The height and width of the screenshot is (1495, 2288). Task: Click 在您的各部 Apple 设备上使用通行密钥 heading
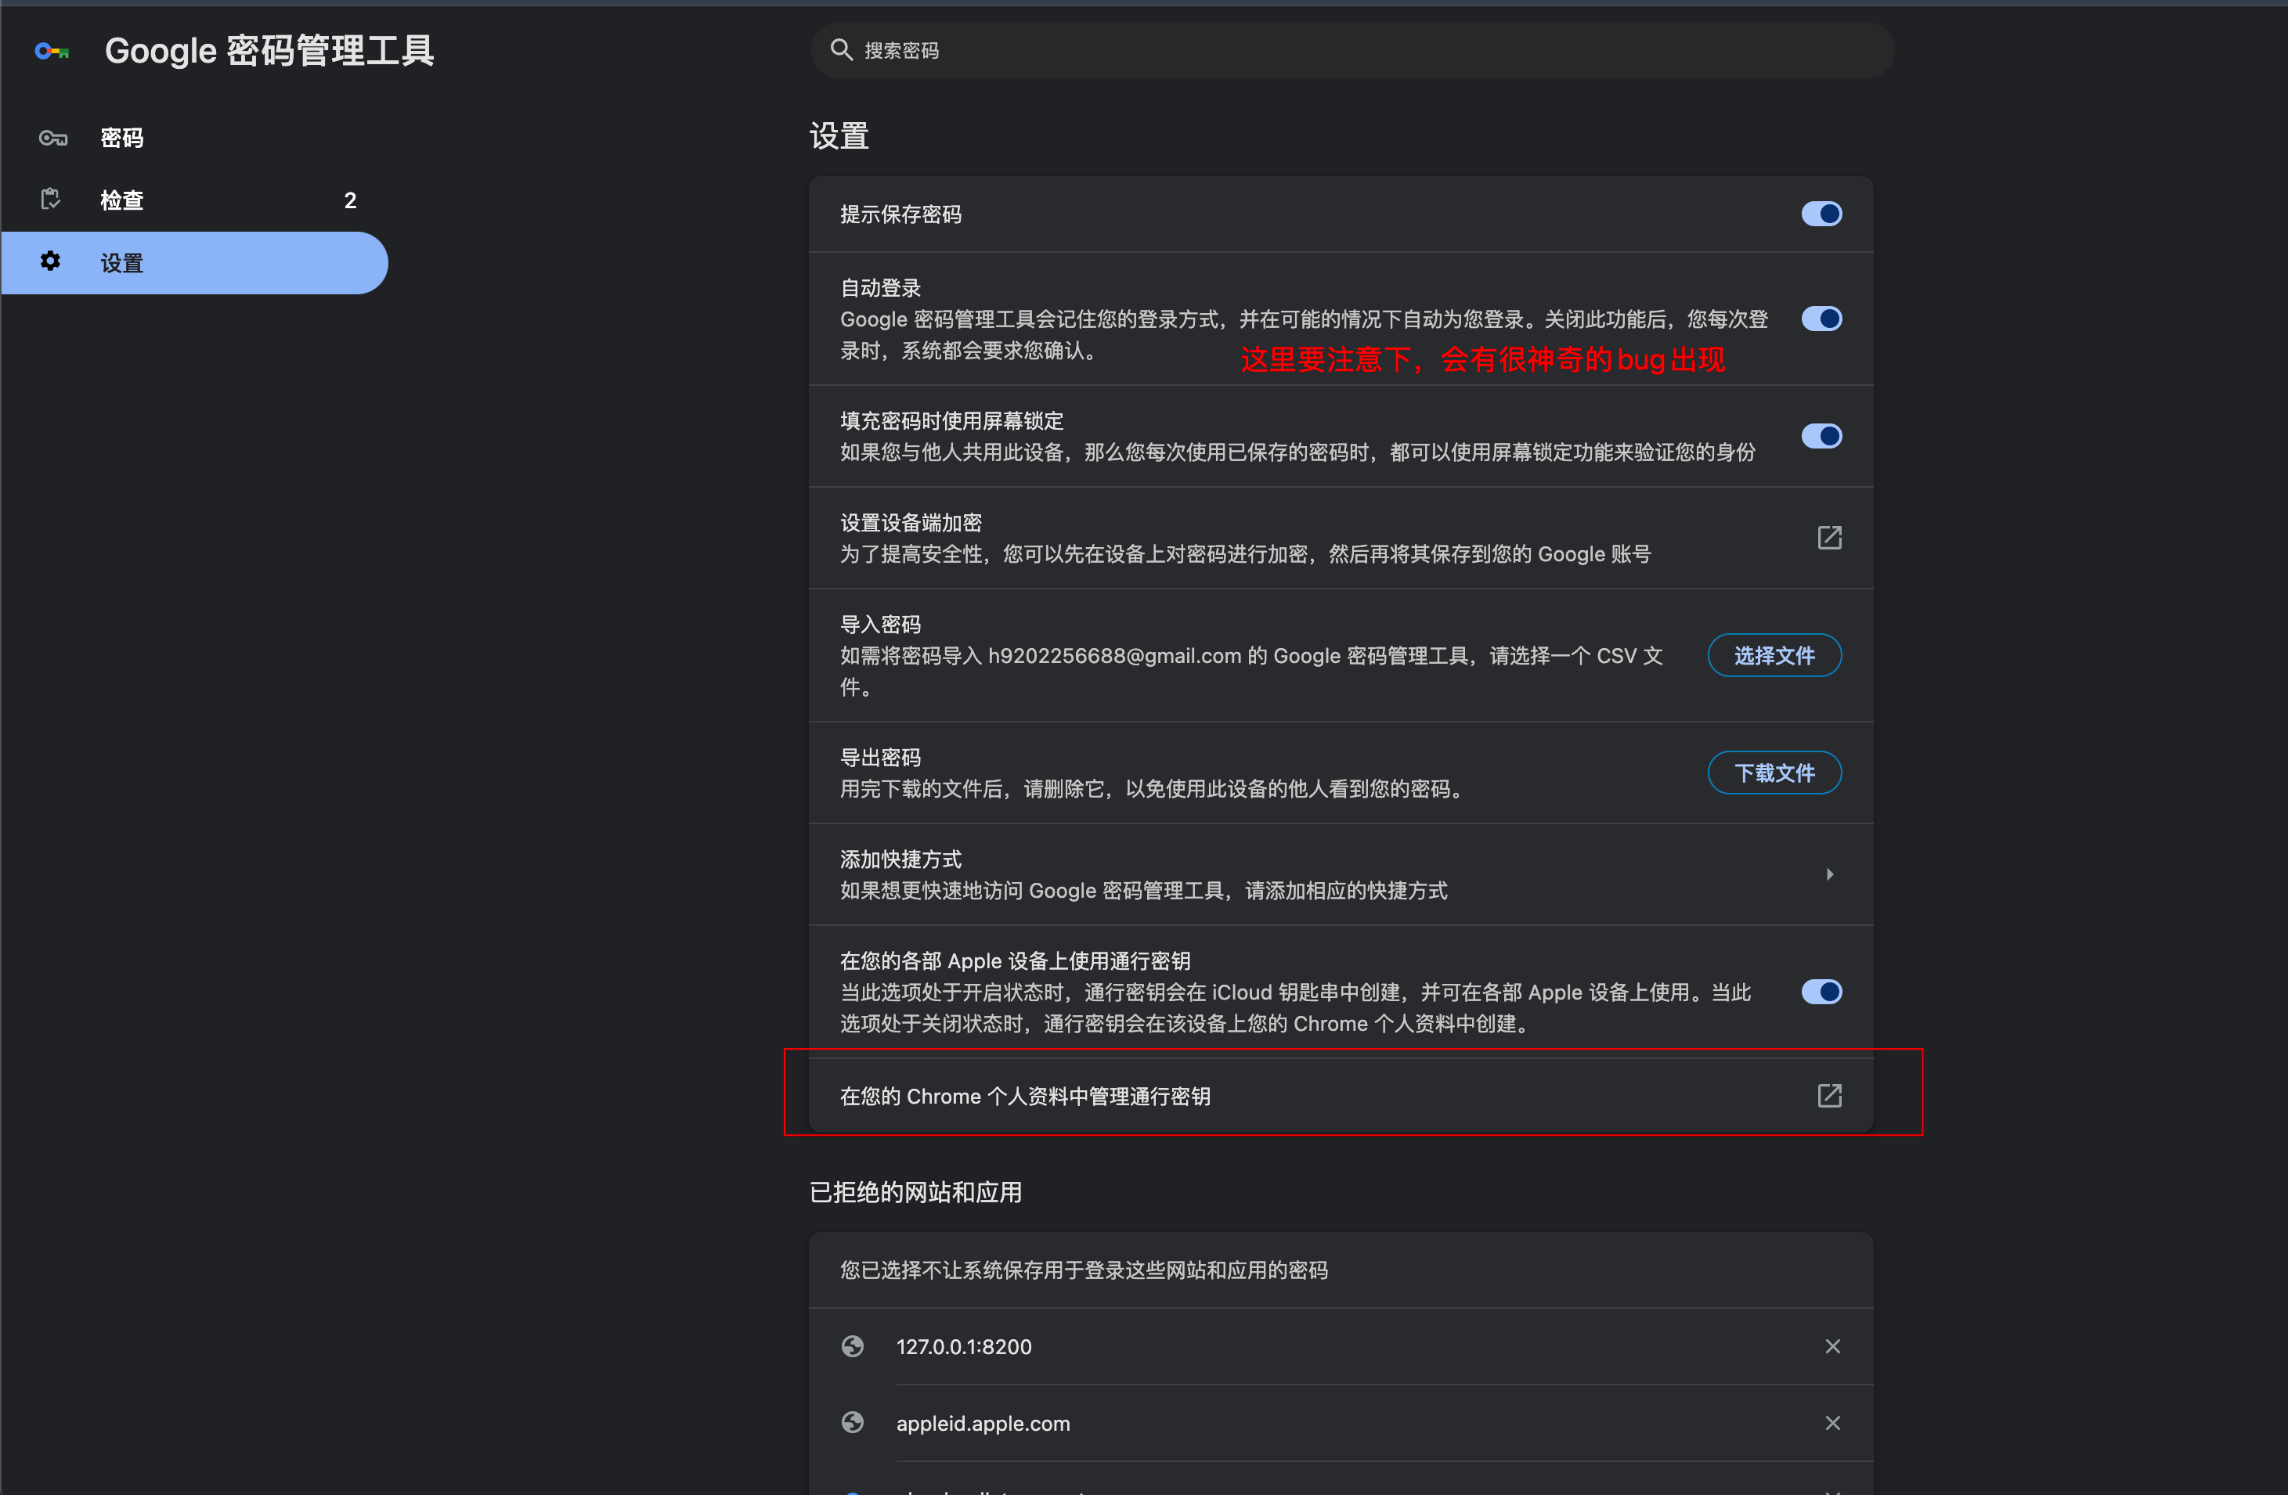1015,961
